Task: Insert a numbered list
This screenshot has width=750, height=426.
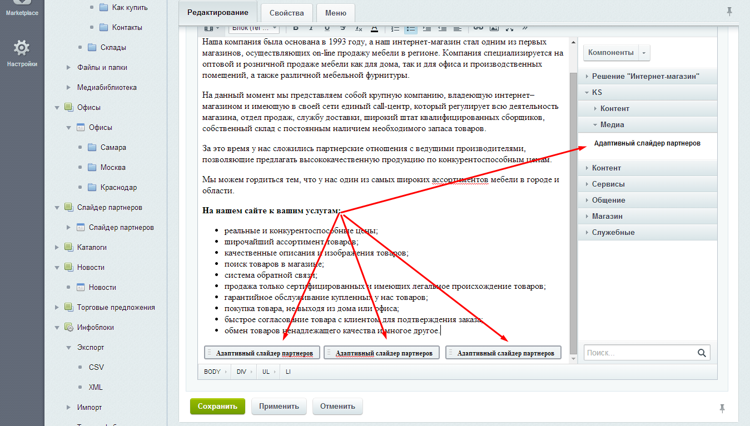Action: (x=395, y=28)
